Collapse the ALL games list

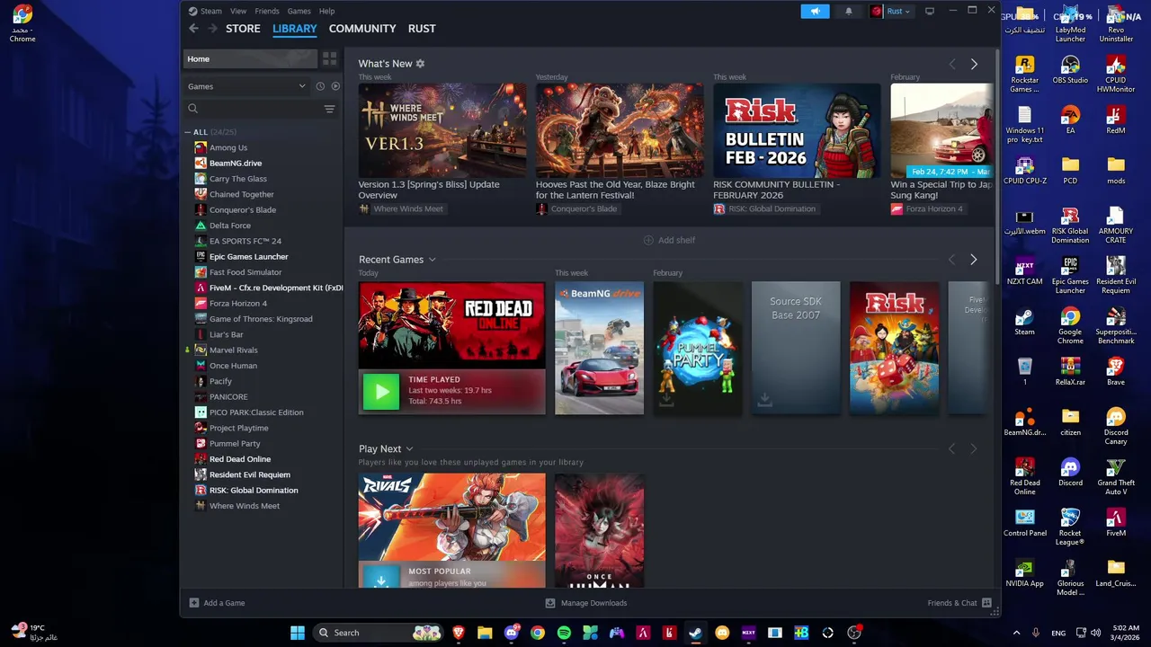tap(187, 132)
